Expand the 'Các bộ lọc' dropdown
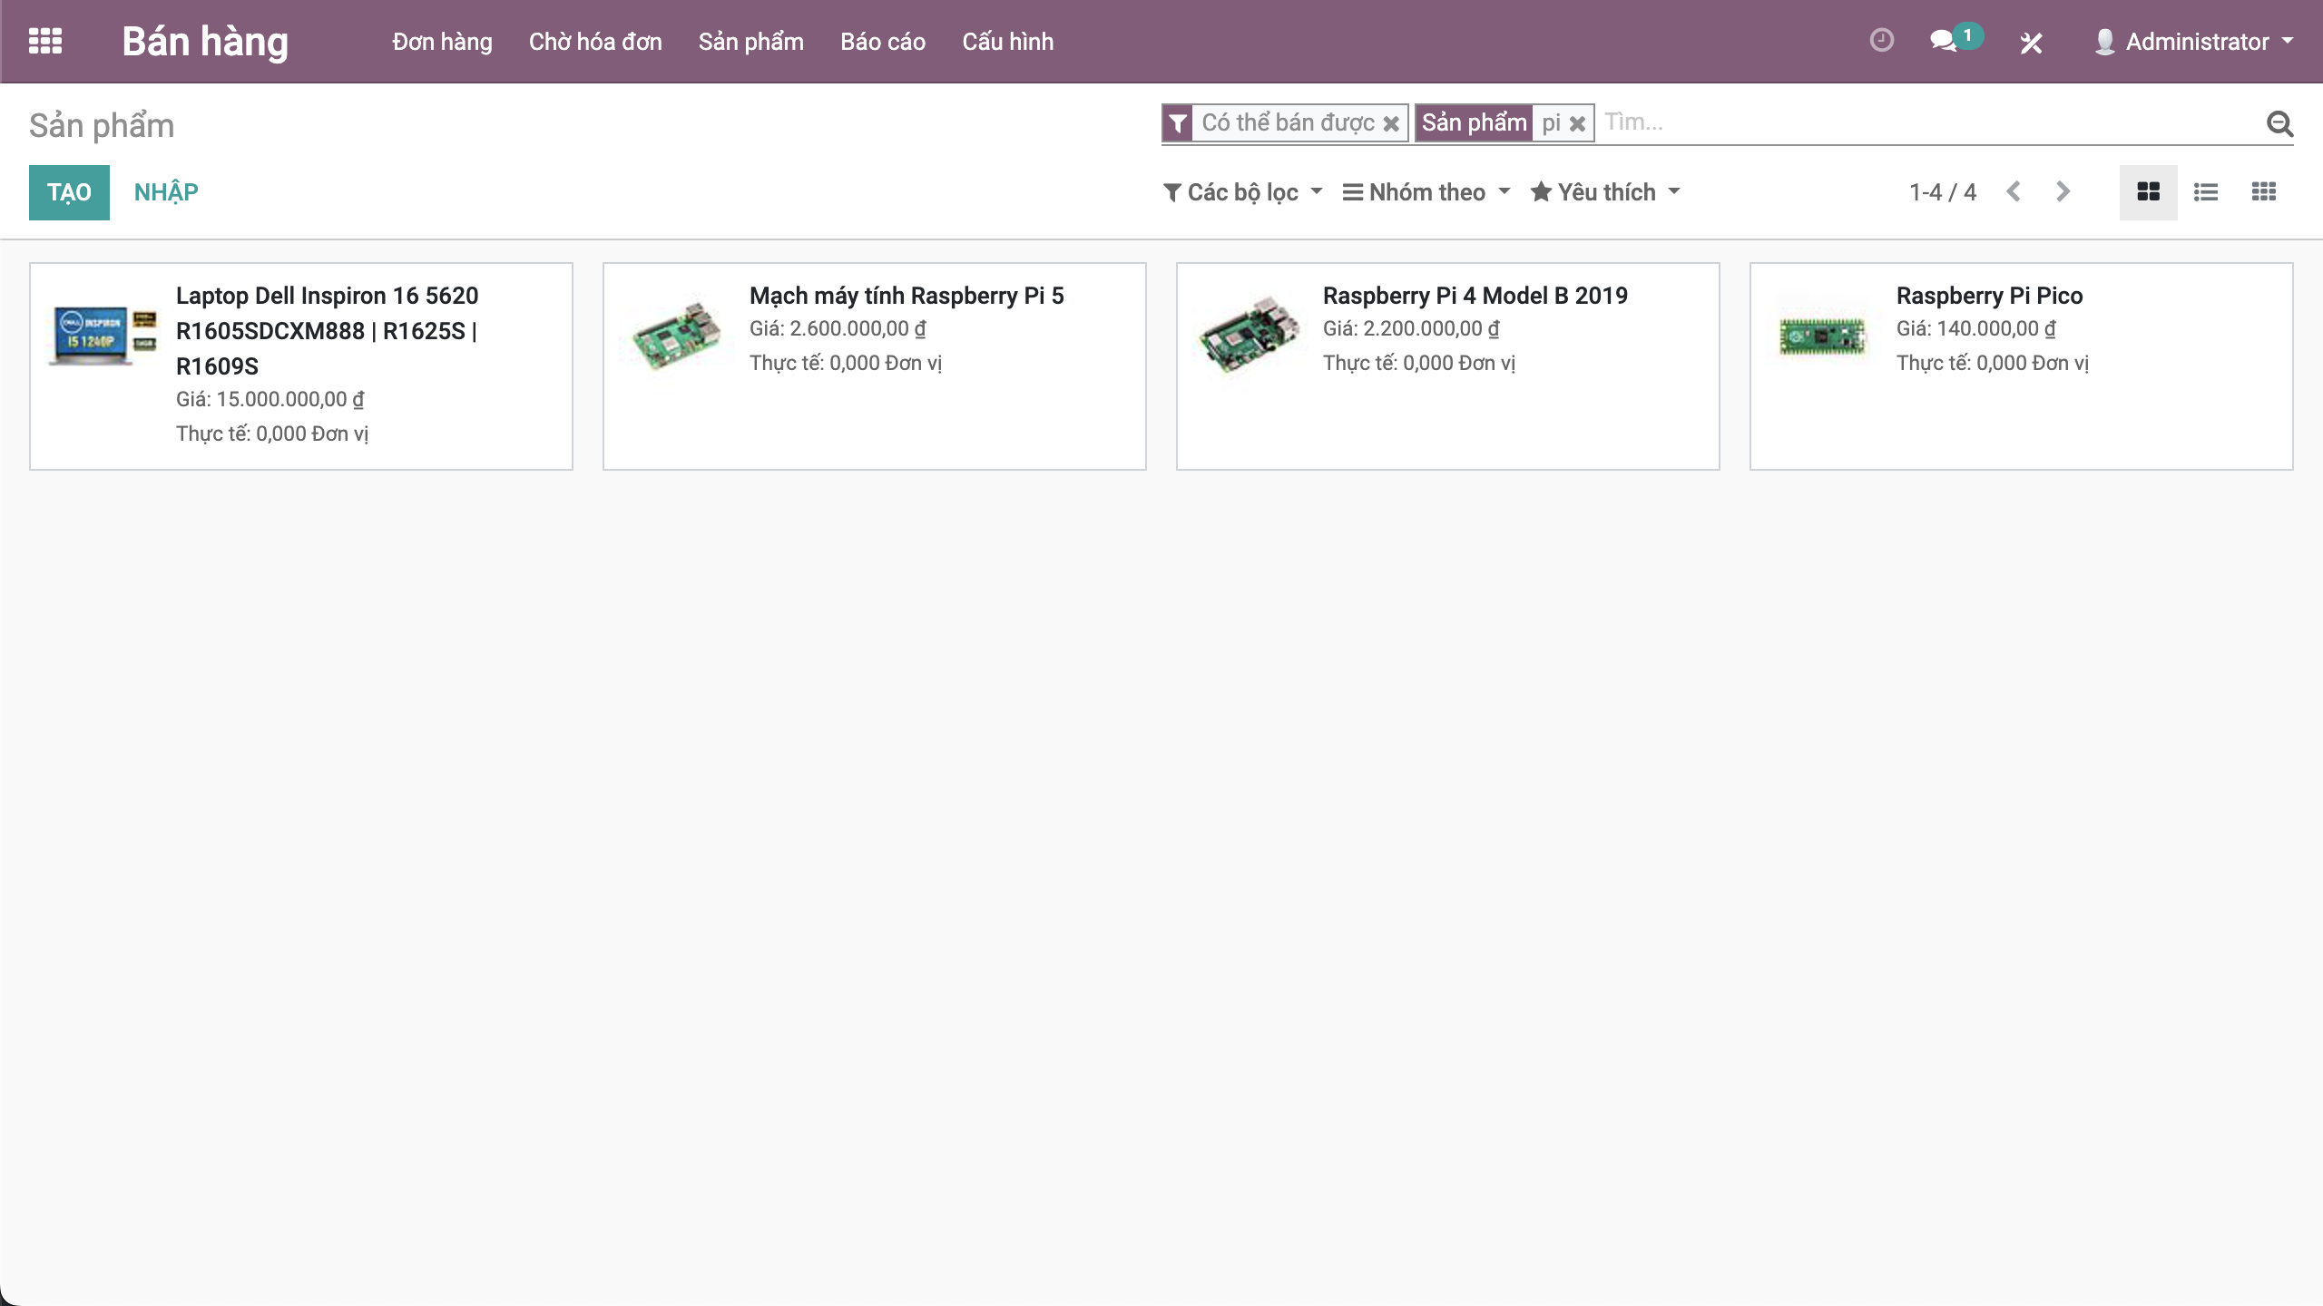Screen dimensions: 2323x1306 pos(1243,192)
